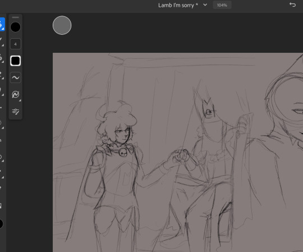Open the brush smoothing wave control
Image resolution: width=303 pixels, height=252 pixels.
tap(16, 77)
